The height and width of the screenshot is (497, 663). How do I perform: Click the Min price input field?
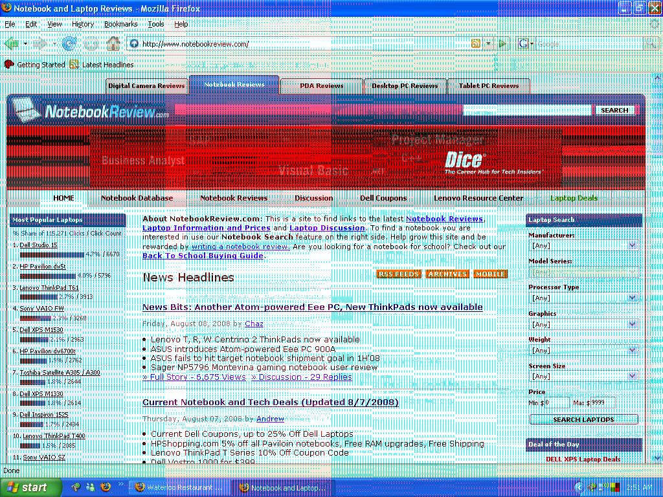(x=557, y=403)
